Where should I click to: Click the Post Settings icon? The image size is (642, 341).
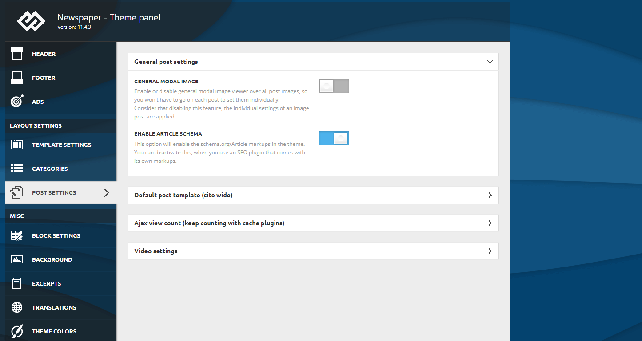click(17, 192)
